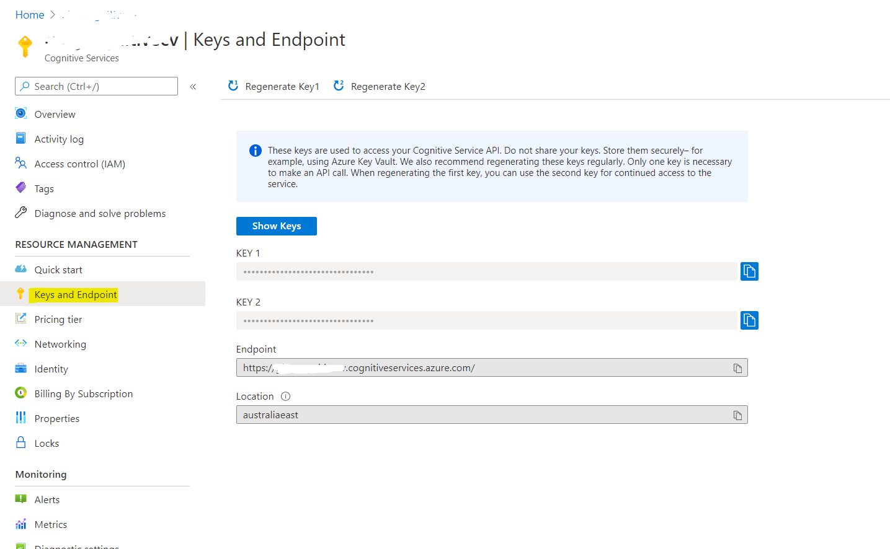Open the Networking settings page
890x549 pixels.
tap(60, 345)
